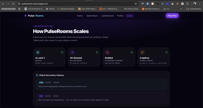Click the GSI1 badge
This screenshot has height=108, width=203.
click(41, 96)
